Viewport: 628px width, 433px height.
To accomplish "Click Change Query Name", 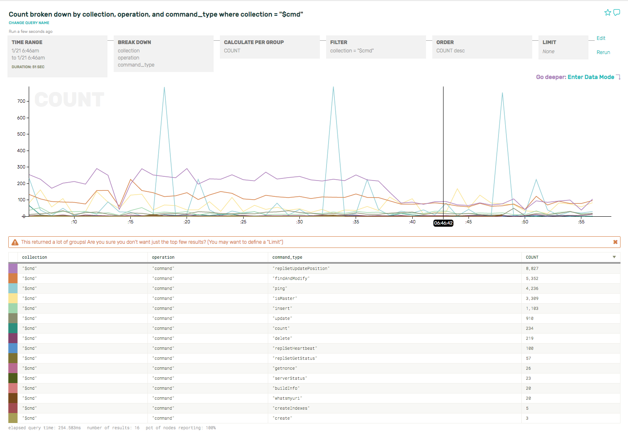I will (x=29, y=23).
